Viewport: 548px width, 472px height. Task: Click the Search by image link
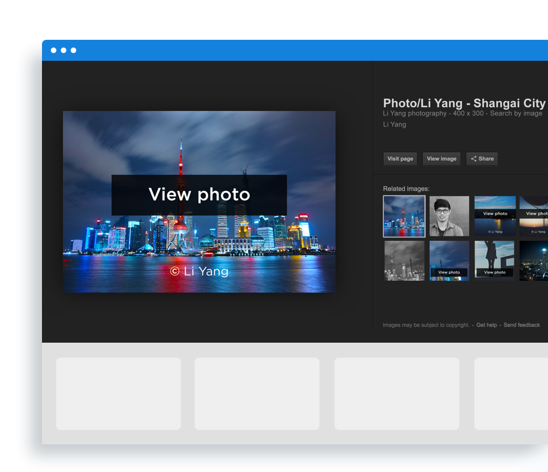[x=516, y=113]
